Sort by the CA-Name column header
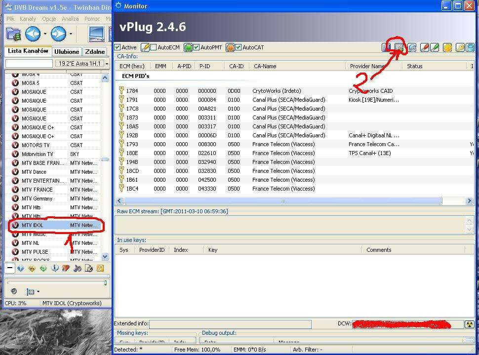The height and width of the screenshot is (355, 479). pos(297,66)
